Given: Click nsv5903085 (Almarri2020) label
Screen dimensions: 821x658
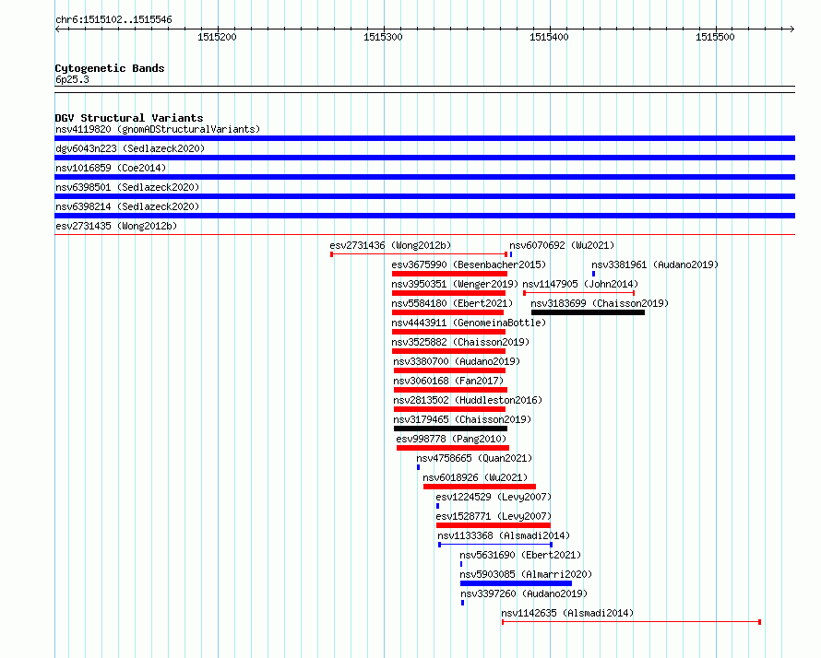Looking at the screenshot, I should 526,574.
